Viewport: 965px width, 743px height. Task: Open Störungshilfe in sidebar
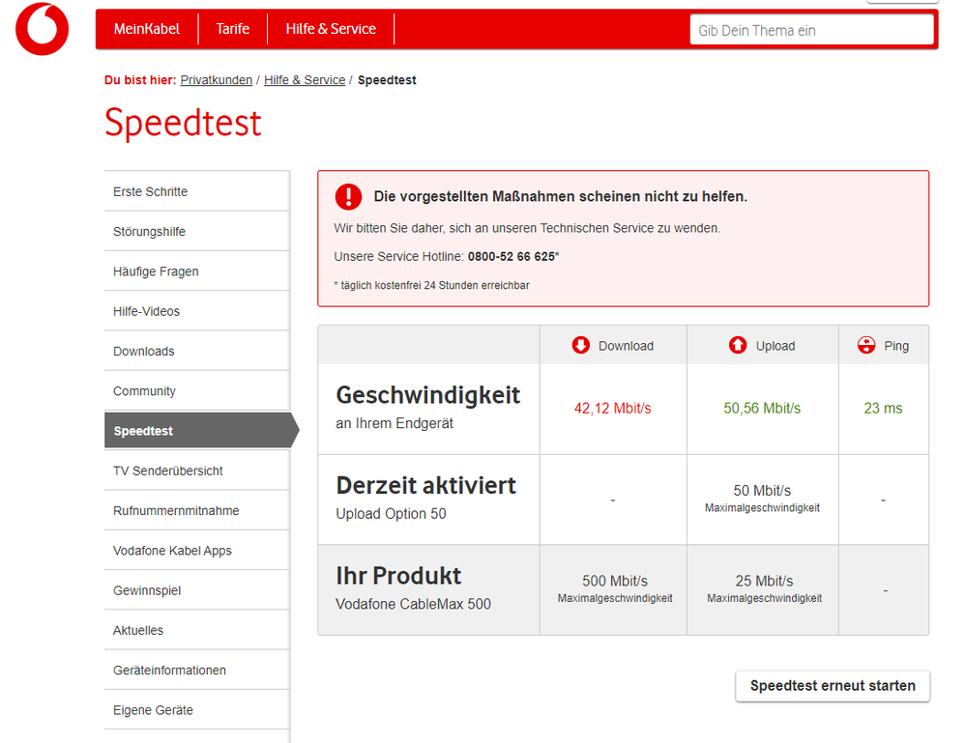(197, 231)
